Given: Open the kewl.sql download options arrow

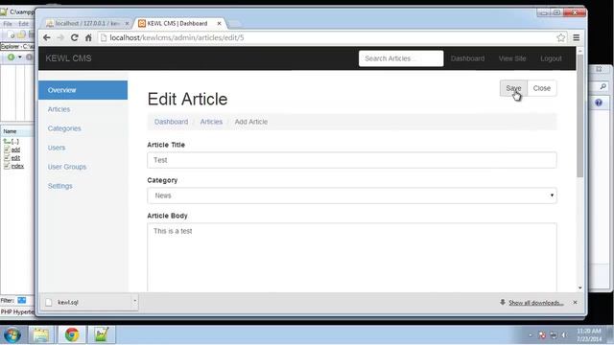Looking at the screenshot, I should tap(134, 301).
